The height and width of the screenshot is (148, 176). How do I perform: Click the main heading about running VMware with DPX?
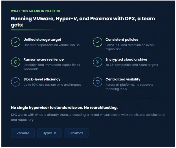tap(83, 22)
